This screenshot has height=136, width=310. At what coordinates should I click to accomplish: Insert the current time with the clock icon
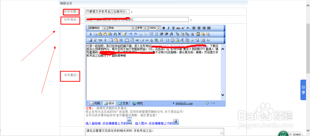192,40
